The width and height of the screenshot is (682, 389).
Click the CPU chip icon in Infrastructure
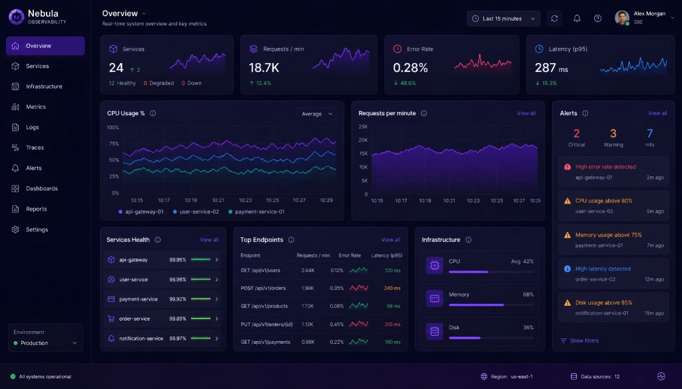[434, 265]
